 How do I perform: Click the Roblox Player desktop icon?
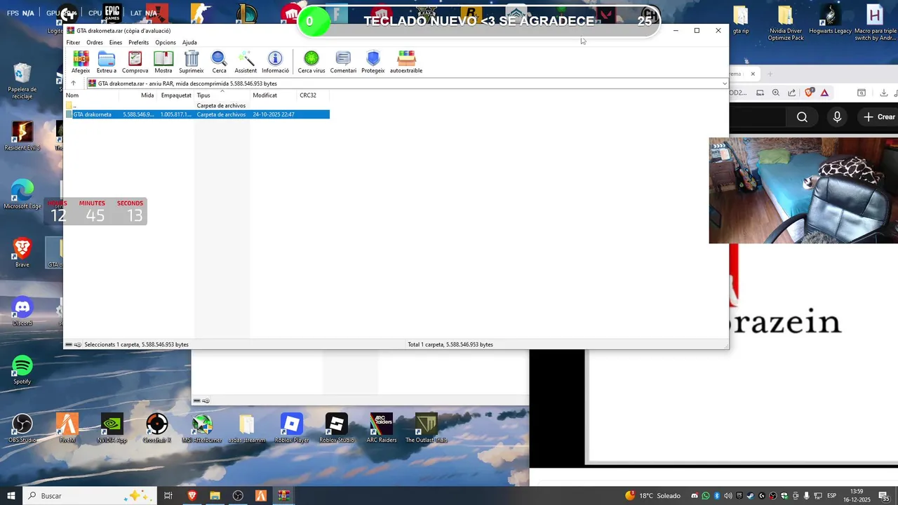292,429
